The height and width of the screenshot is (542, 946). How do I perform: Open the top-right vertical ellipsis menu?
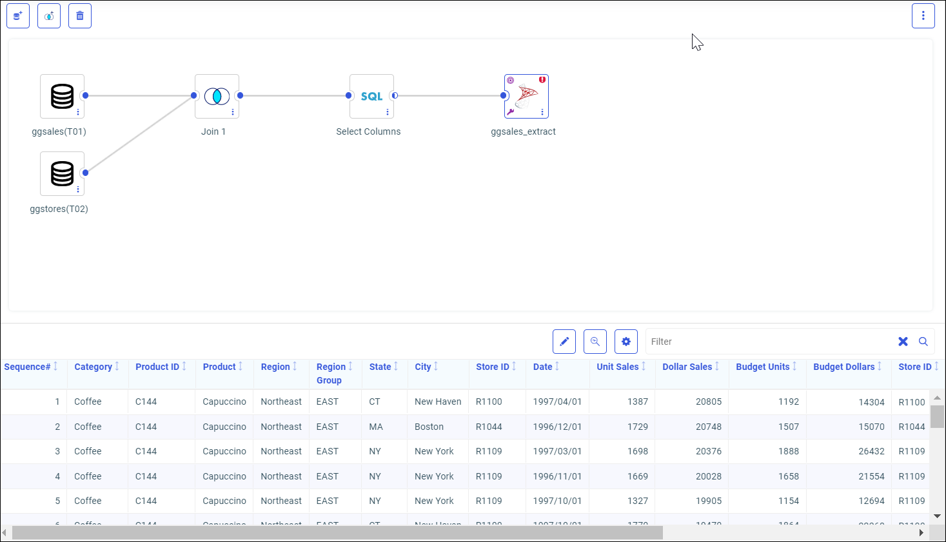tap(923, 15)
